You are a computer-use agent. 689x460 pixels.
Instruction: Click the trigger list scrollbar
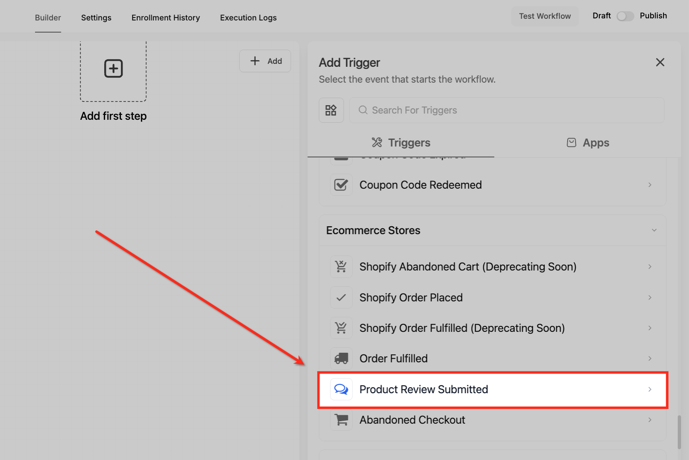[x=679, y=432]
